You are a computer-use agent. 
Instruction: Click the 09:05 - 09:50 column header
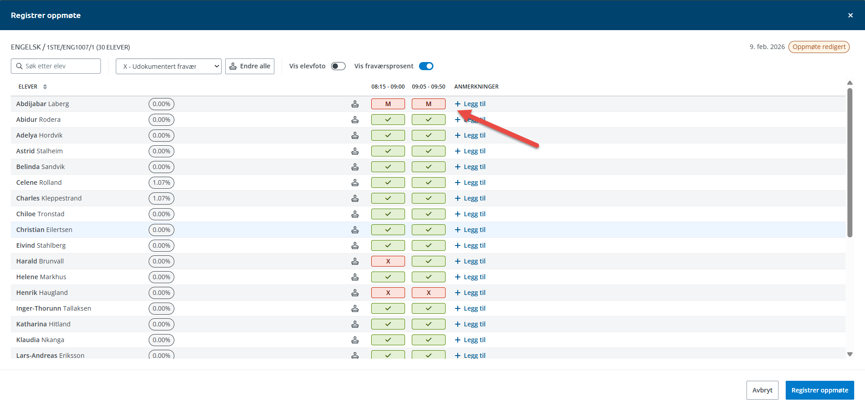coord(428,87)
